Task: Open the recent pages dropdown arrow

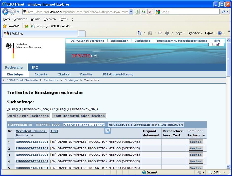Action: coord(18,12)
